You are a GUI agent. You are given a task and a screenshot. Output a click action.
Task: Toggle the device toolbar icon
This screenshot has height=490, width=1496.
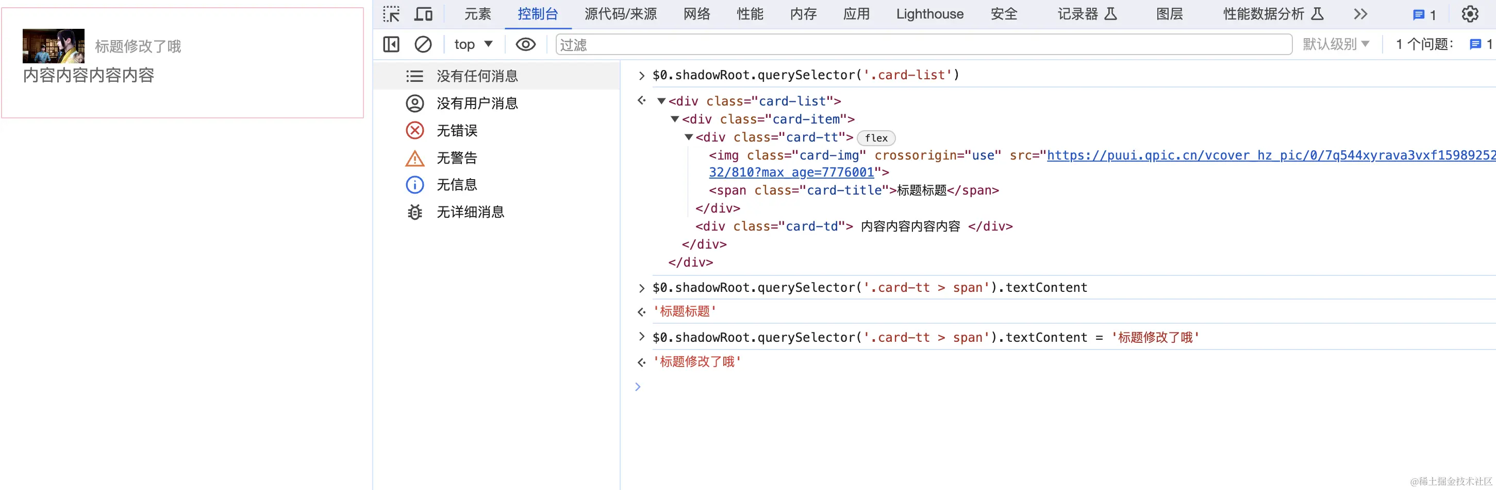tap(423, 14)
